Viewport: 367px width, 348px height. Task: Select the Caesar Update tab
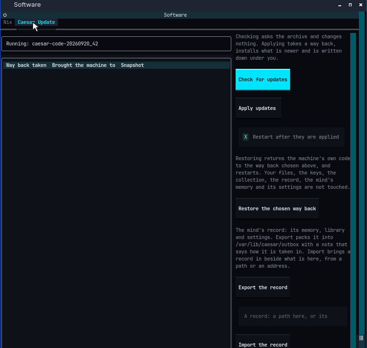(x=36, y=22)
